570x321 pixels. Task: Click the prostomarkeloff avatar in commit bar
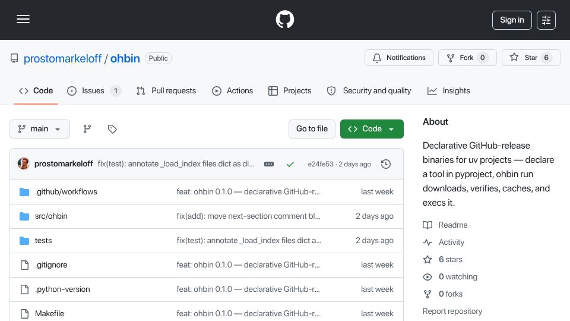24,164
